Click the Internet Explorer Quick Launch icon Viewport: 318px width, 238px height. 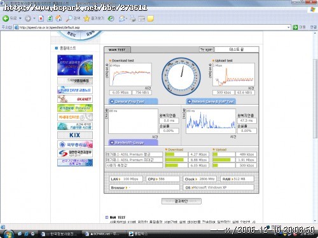tap(26, 234)
